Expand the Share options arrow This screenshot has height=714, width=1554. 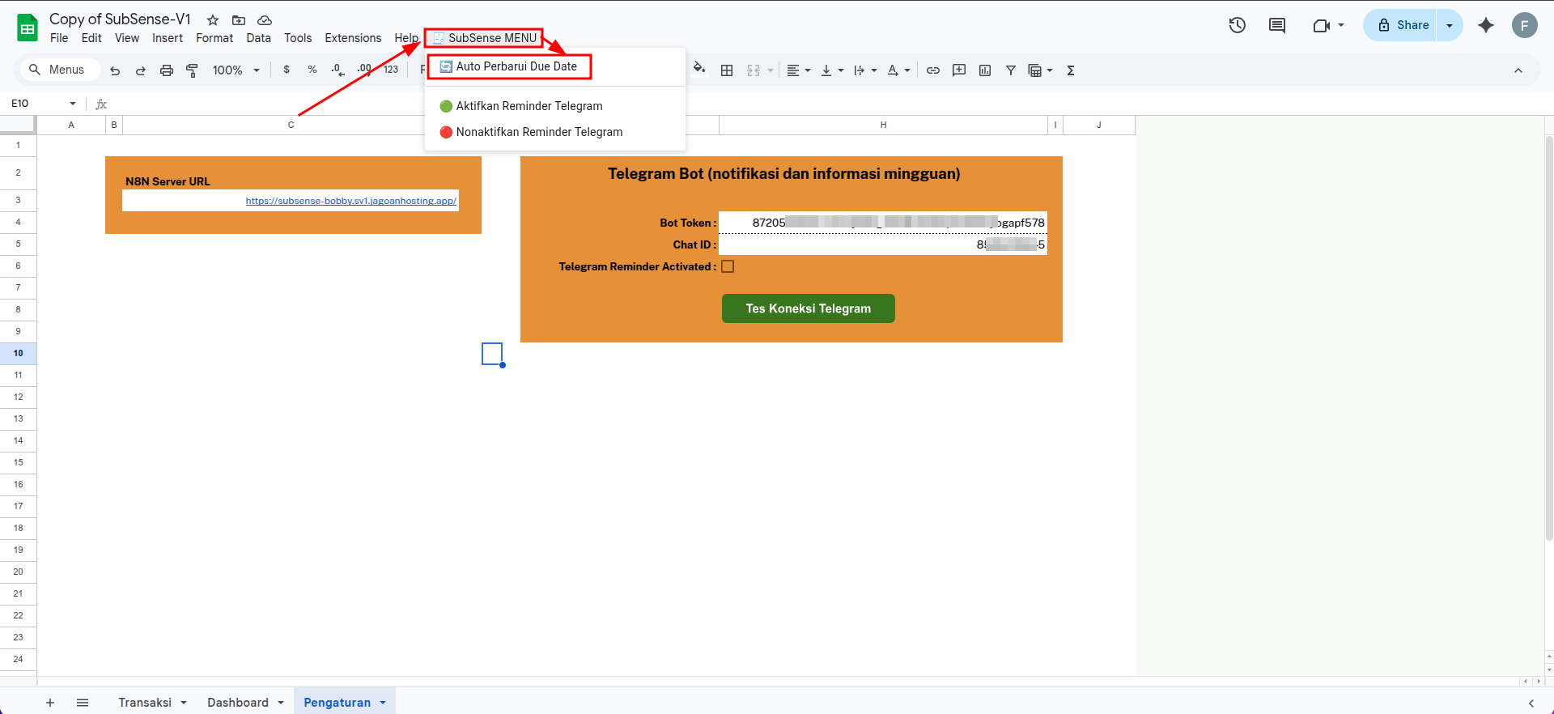click(x=1450, y=25)
